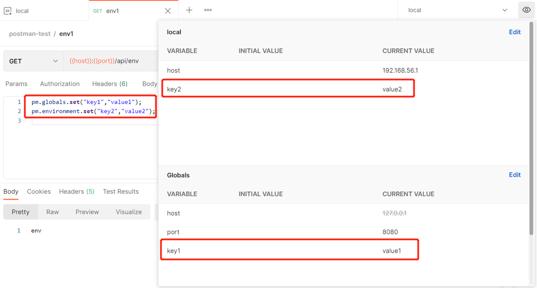Click the local section heading in panel

174,32
